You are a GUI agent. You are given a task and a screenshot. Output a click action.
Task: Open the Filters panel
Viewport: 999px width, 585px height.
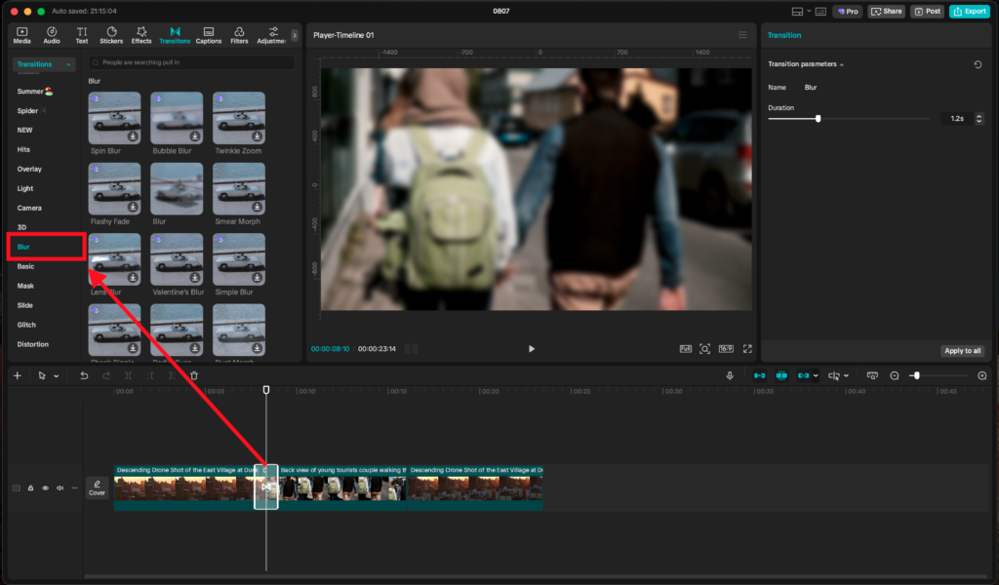[x=239, y=35]
